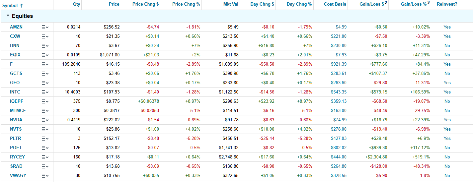Sort by Cost Basis column

pyautogui.click(x=335, y=4)
